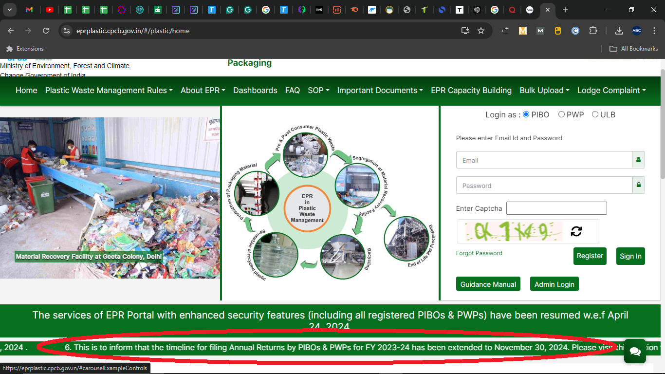Click the user icon beside the Email field
Viewport: 665px width, 374px height.
pyautogui.click(x=638, y=159)
